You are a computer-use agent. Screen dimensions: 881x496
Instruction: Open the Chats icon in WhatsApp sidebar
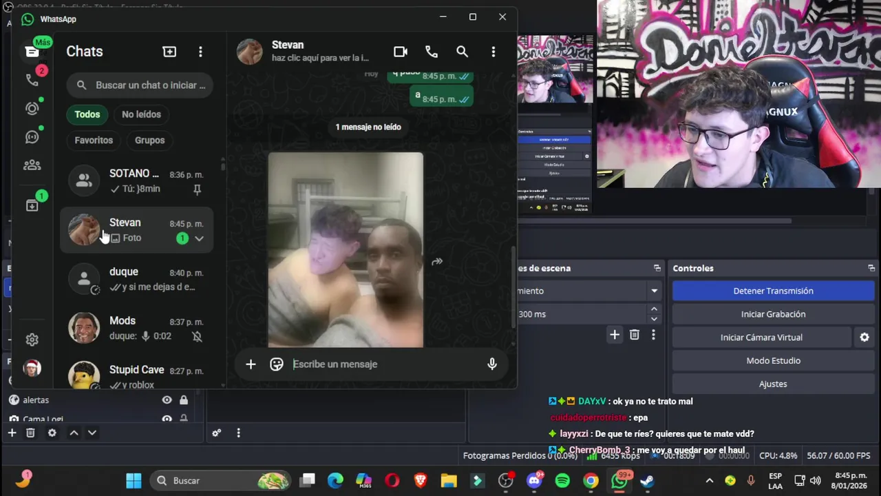coord(32,51)
